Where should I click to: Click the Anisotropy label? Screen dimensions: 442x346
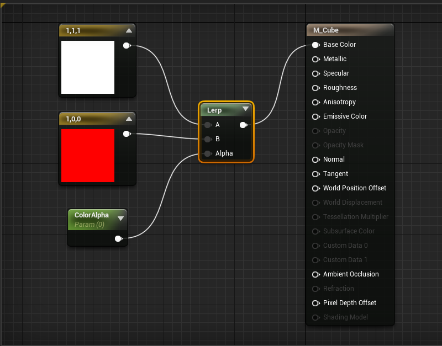click(x=339, y=102)
